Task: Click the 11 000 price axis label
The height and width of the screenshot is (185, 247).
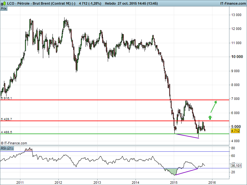Action: (236, 43)
